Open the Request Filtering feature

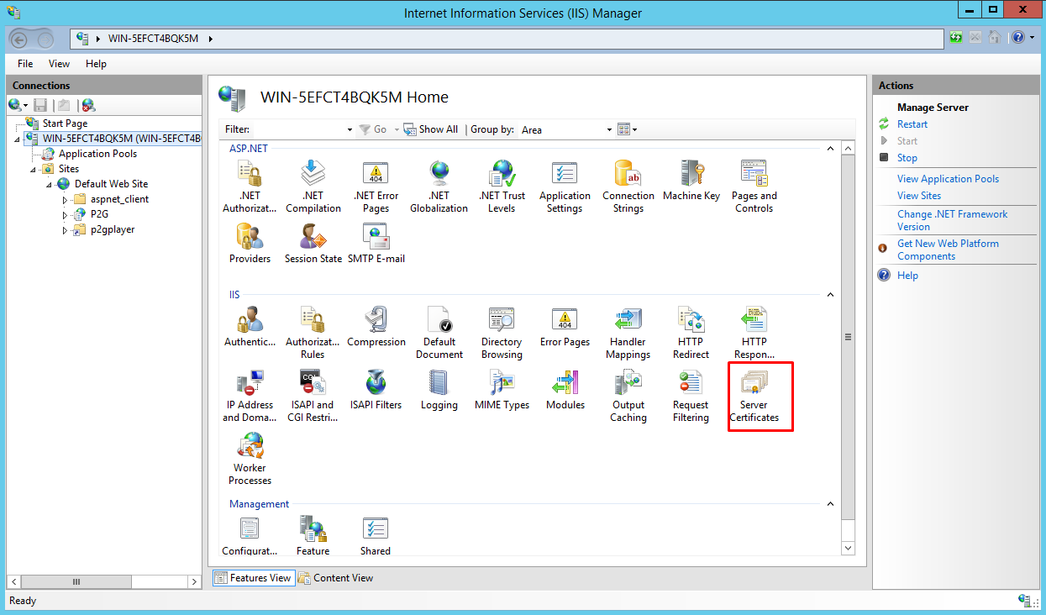coord(691,396)
